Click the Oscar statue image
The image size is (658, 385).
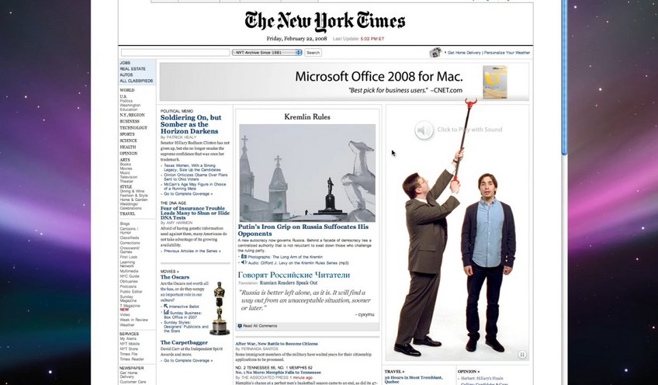(219, 308)
